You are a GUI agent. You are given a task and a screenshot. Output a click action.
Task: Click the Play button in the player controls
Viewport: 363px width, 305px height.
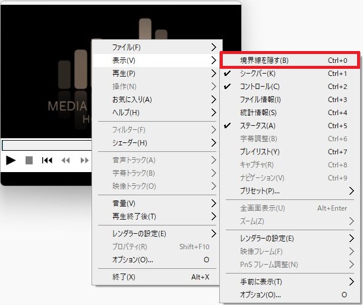[x=11, y=160]
